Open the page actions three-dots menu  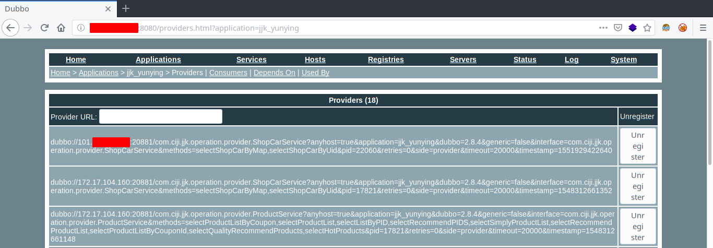(x=603, y=28)
